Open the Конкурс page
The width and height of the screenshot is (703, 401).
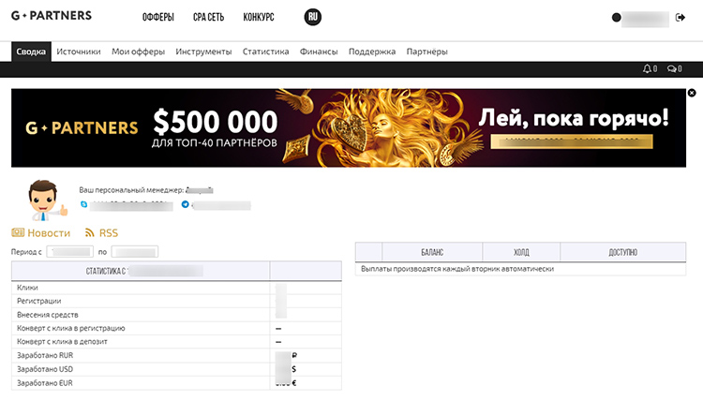point(259,17)
